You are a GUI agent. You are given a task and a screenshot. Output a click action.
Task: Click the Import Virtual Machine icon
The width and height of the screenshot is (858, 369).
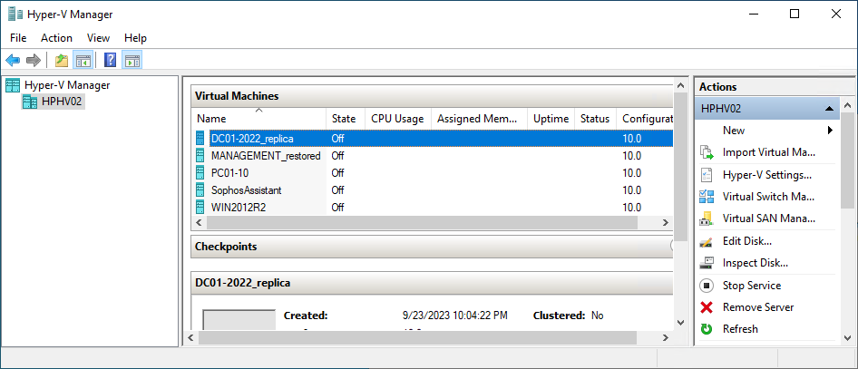(707, 152)
